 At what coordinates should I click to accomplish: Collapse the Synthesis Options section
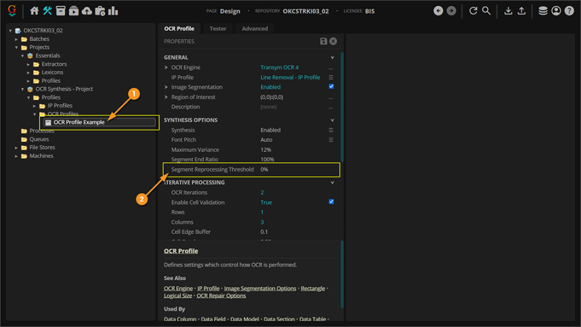(332, 120)
